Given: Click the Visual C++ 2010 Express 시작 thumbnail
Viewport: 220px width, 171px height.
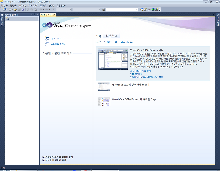Looking at the screenshot, I should [113, 59].
